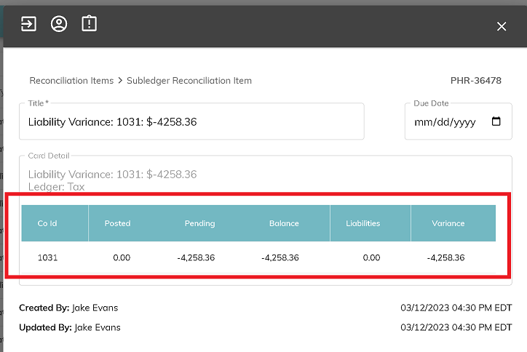This screenshot has width=527, height=352.
Task: Select the Balance column header
Action: pyautogui.click(x=284, y=223)
